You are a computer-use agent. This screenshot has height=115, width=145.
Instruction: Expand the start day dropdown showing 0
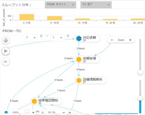pos(31,38)
